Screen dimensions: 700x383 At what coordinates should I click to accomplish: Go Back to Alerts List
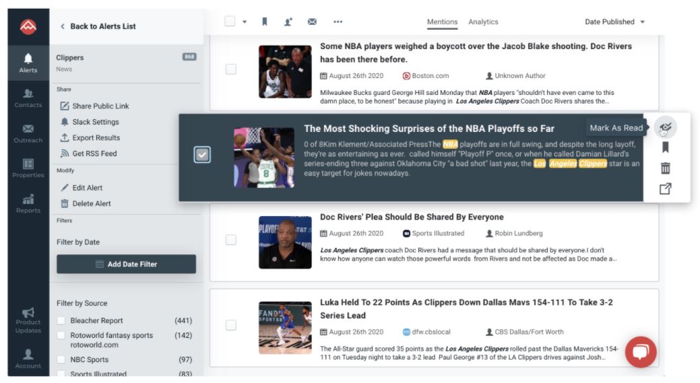(98, 26)
